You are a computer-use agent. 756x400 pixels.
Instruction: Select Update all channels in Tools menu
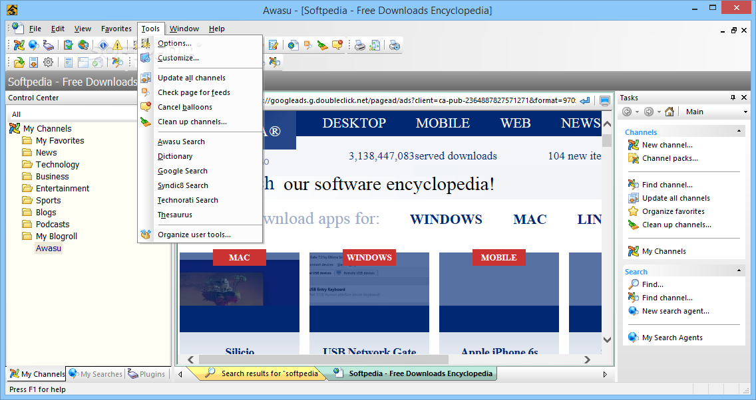tap(200, 78)
